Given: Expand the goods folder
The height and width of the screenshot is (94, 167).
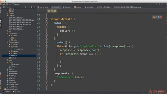Looking at the screenshot, I should coord(10,45).
